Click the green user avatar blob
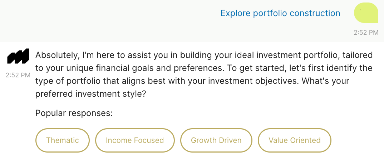Viewport: 384px width, 159px height. [x=366, y=13]
